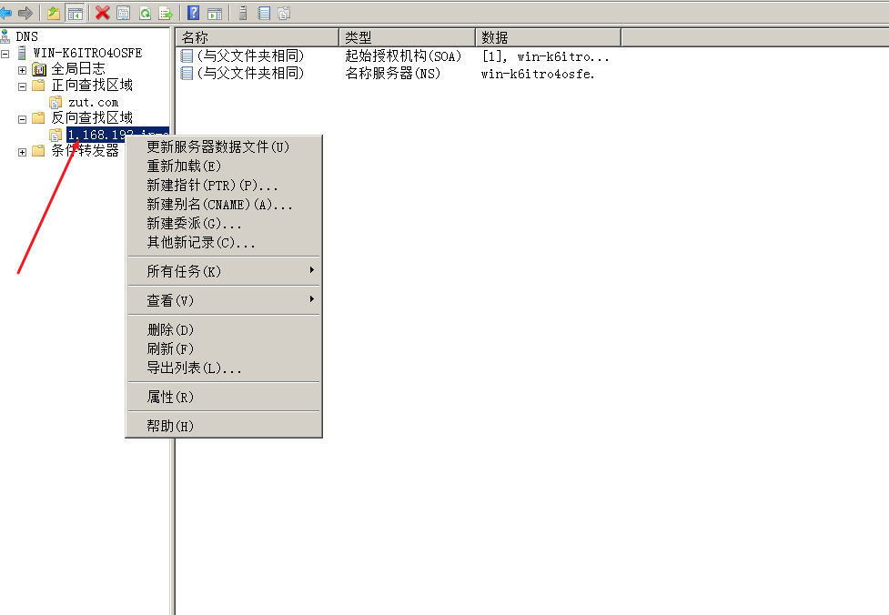Open help with question mark icon
This screenshot has height=615, width=889.
[x=193, y=13]
